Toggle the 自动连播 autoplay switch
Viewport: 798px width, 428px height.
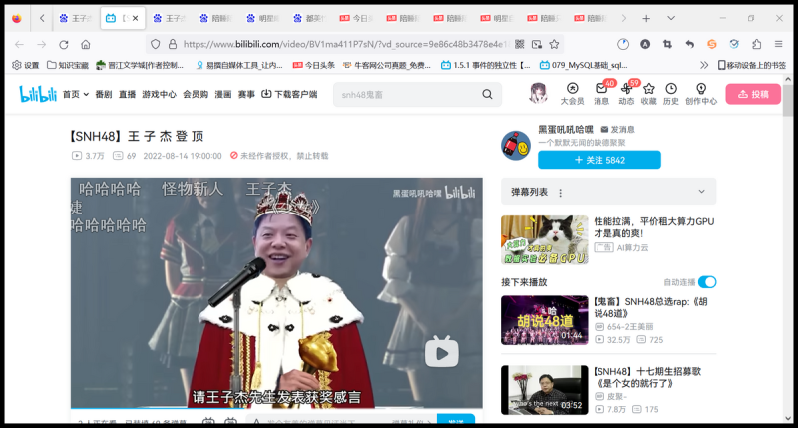pyautogui.click(x=707, y=282)
